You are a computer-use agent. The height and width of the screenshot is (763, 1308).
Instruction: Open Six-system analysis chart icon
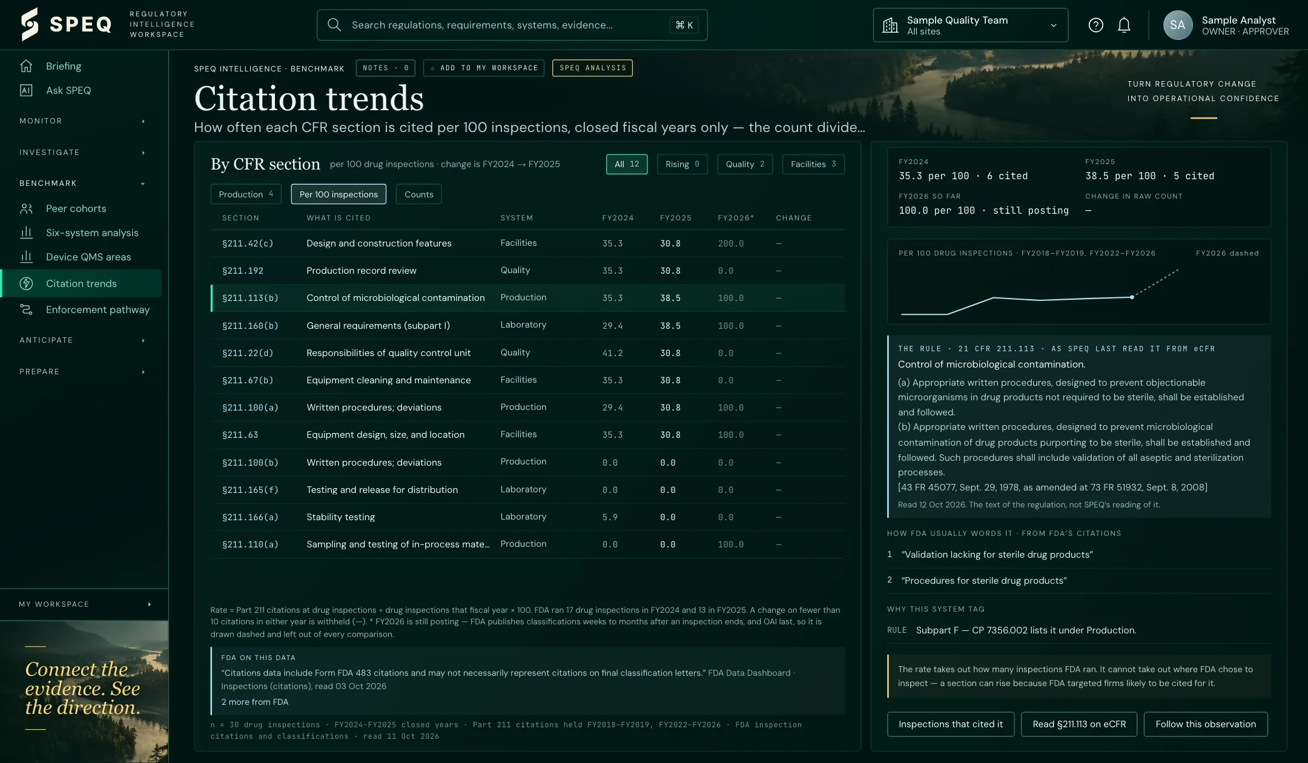(26, 233)
